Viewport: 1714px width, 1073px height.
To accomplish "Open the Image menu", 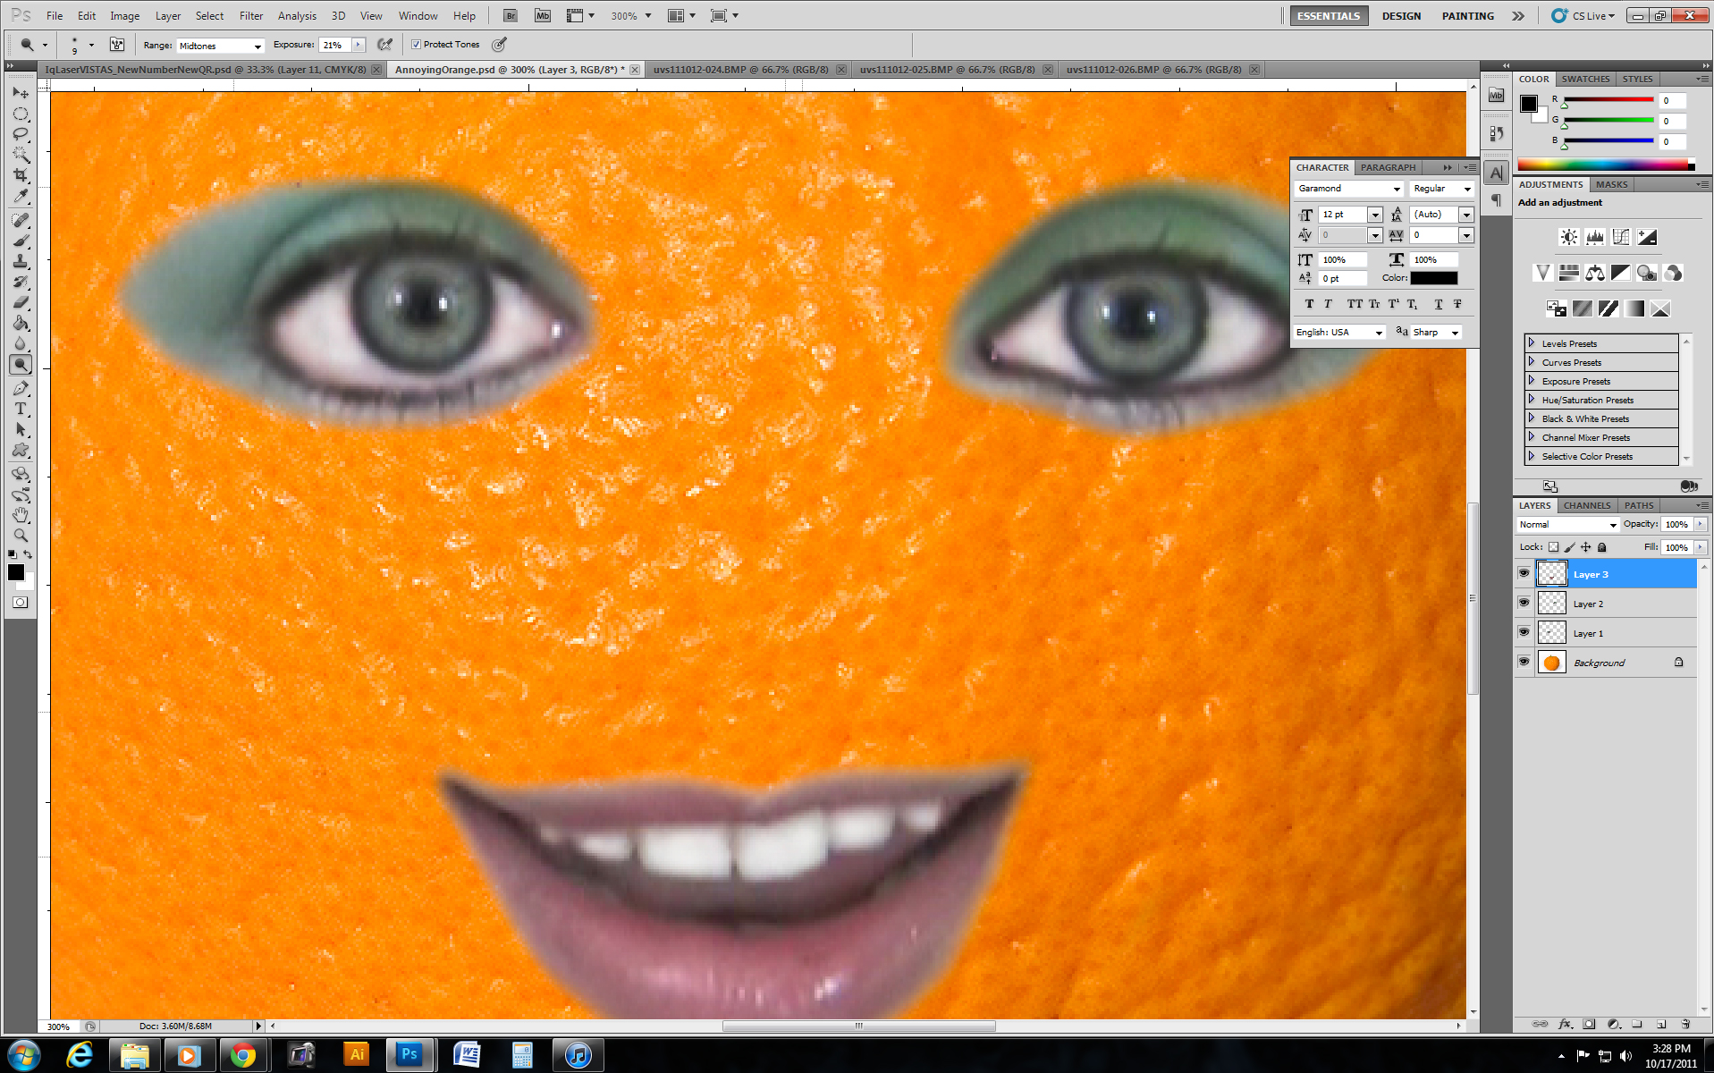I will pos(124,15).
